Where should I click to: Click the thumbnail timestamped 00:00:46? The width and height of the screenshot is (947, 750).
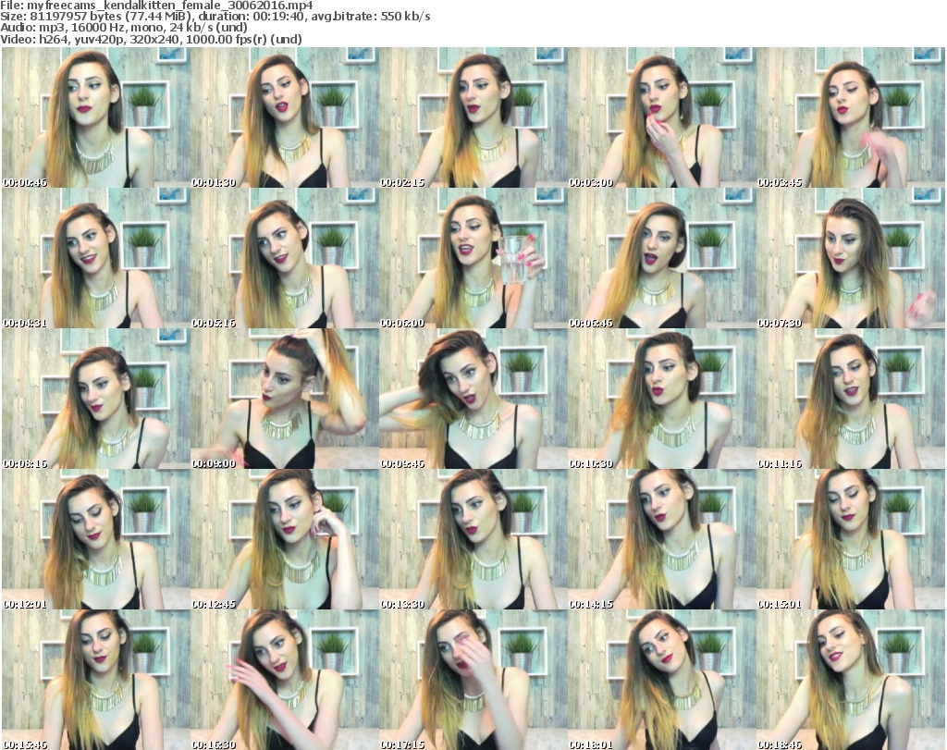pos(95,117)
